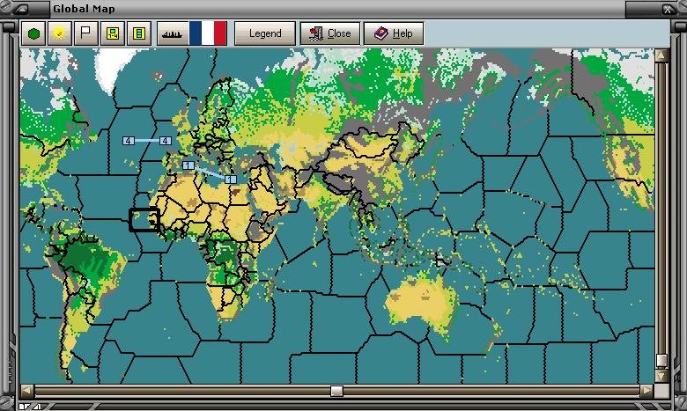Image resolution: width=687 pixels, height=411 pixels.
Task: Click the horizontal scrollbar right arrow
Action: (x=646, y=391)
